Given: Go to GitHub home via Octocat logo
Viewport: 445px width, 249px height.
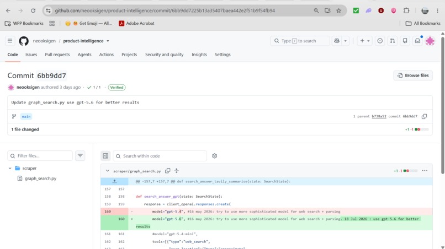Looking at the screenshot, I should tap(24, 41).
